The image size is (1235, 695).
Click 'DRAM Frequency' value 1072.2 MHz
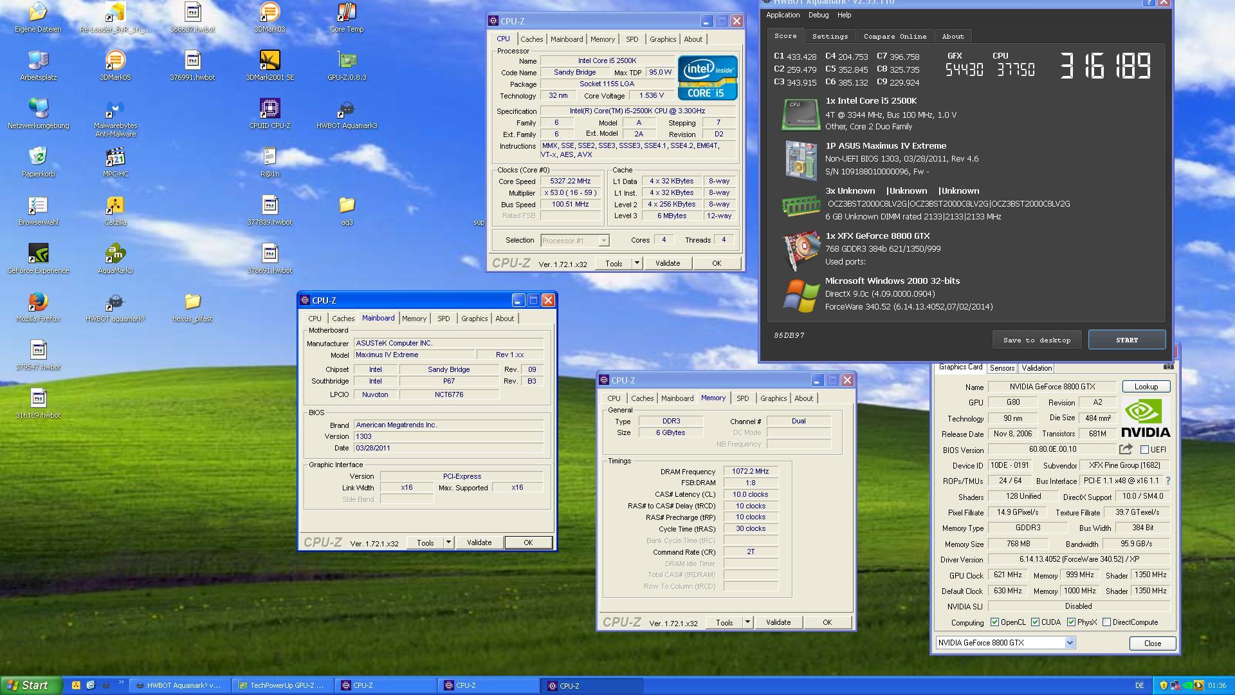750,472
